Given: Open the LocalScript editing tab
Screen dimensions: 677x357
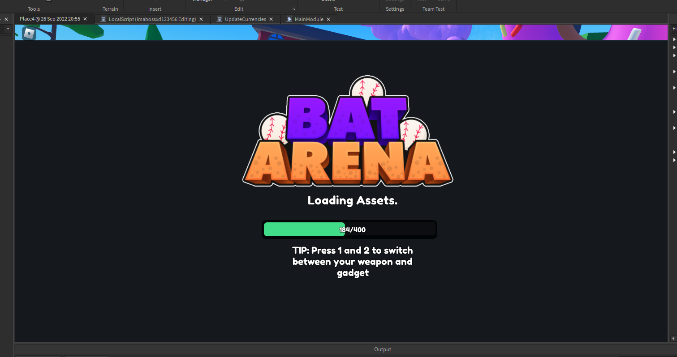Looking at the screenshot, I should 152,19.
